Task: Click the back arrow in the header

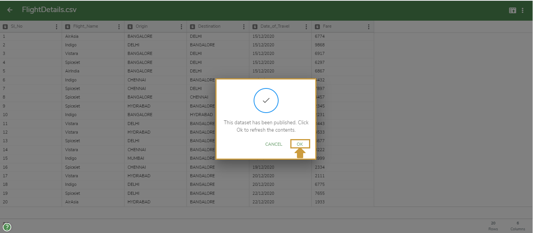Action: [9, 9]
